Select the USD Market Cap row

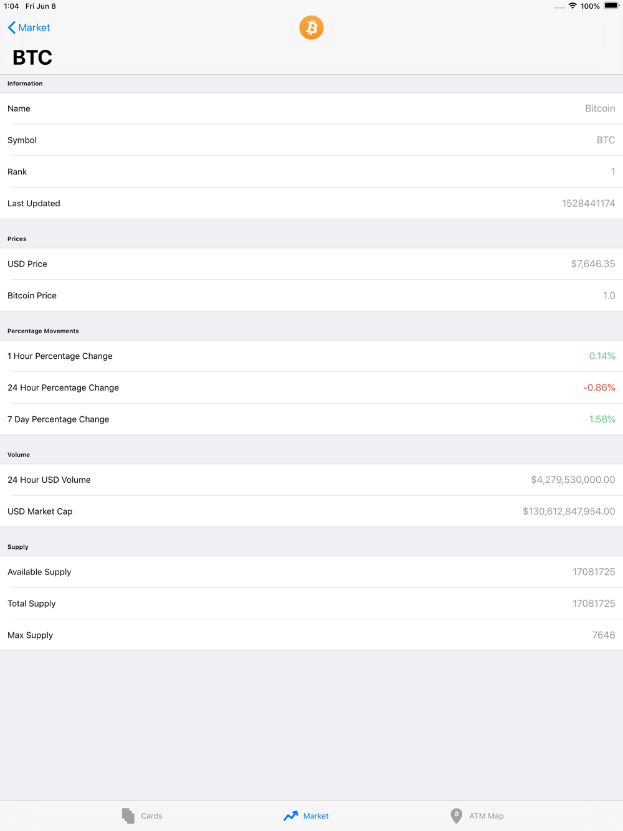311,511
